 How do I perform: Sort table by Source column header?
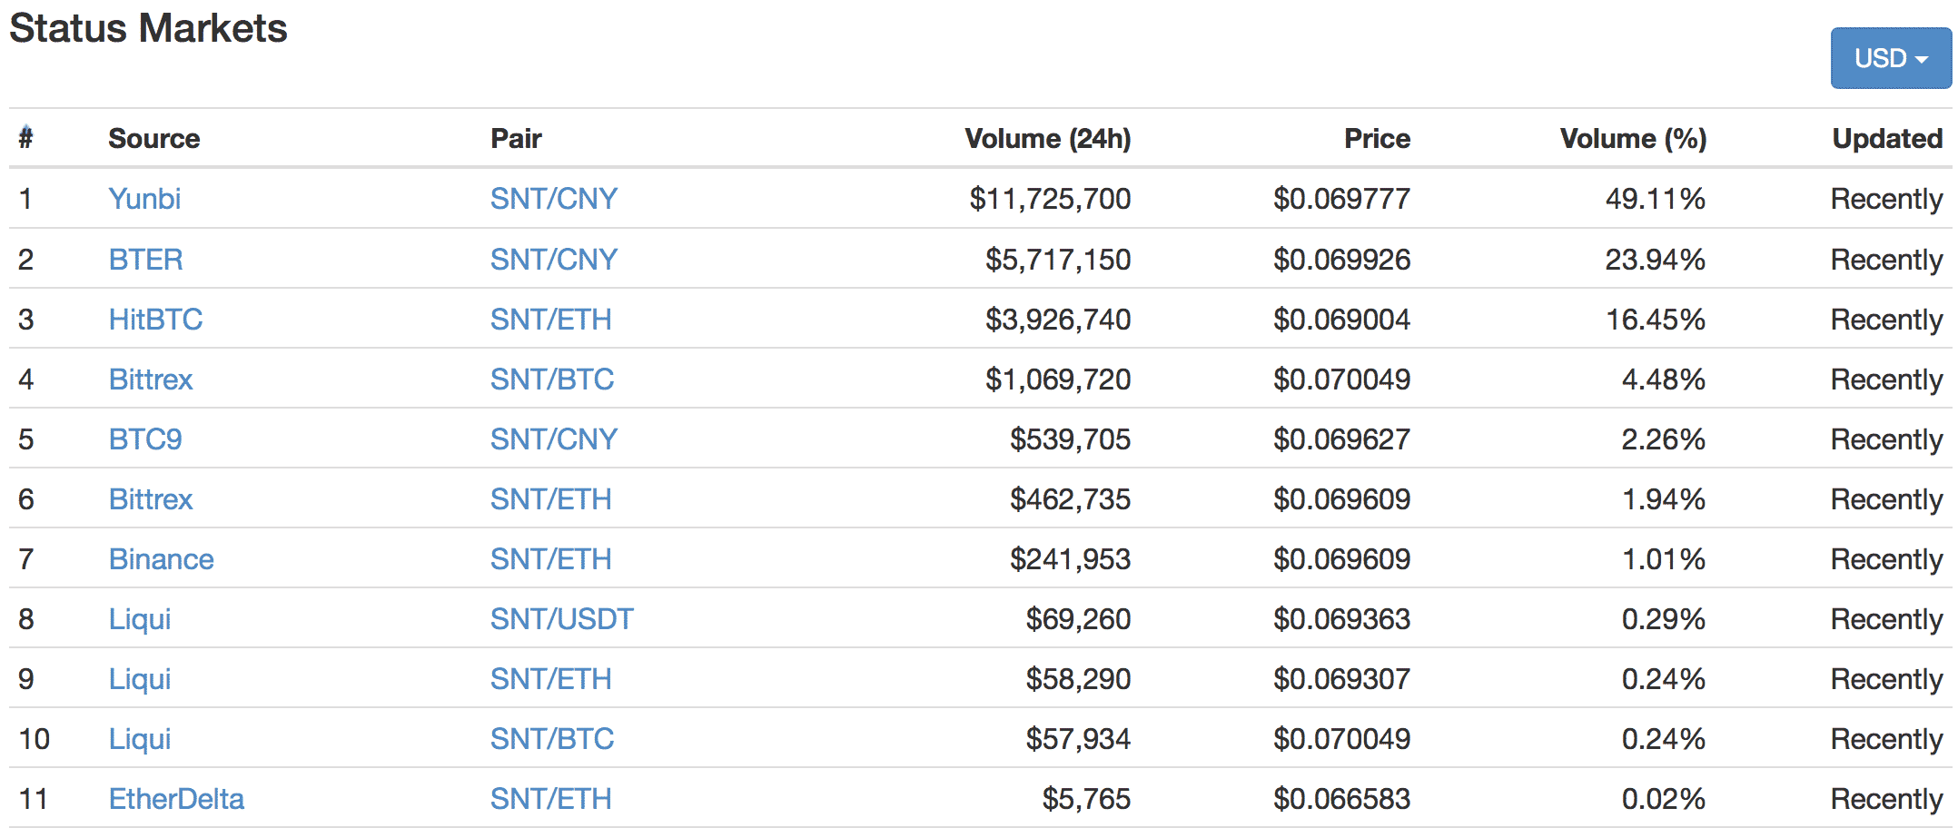pyautogui.click(x=153, y=138)
